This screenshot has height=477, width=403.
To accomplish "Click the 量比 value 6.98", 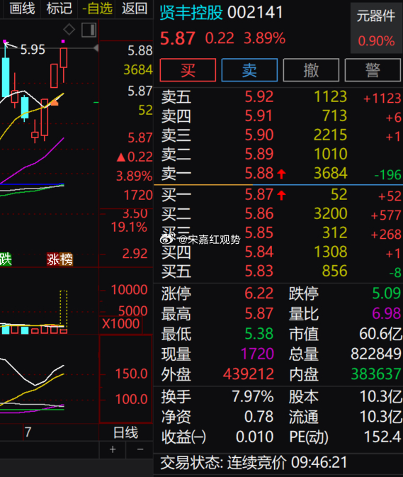I will [386, 314].
